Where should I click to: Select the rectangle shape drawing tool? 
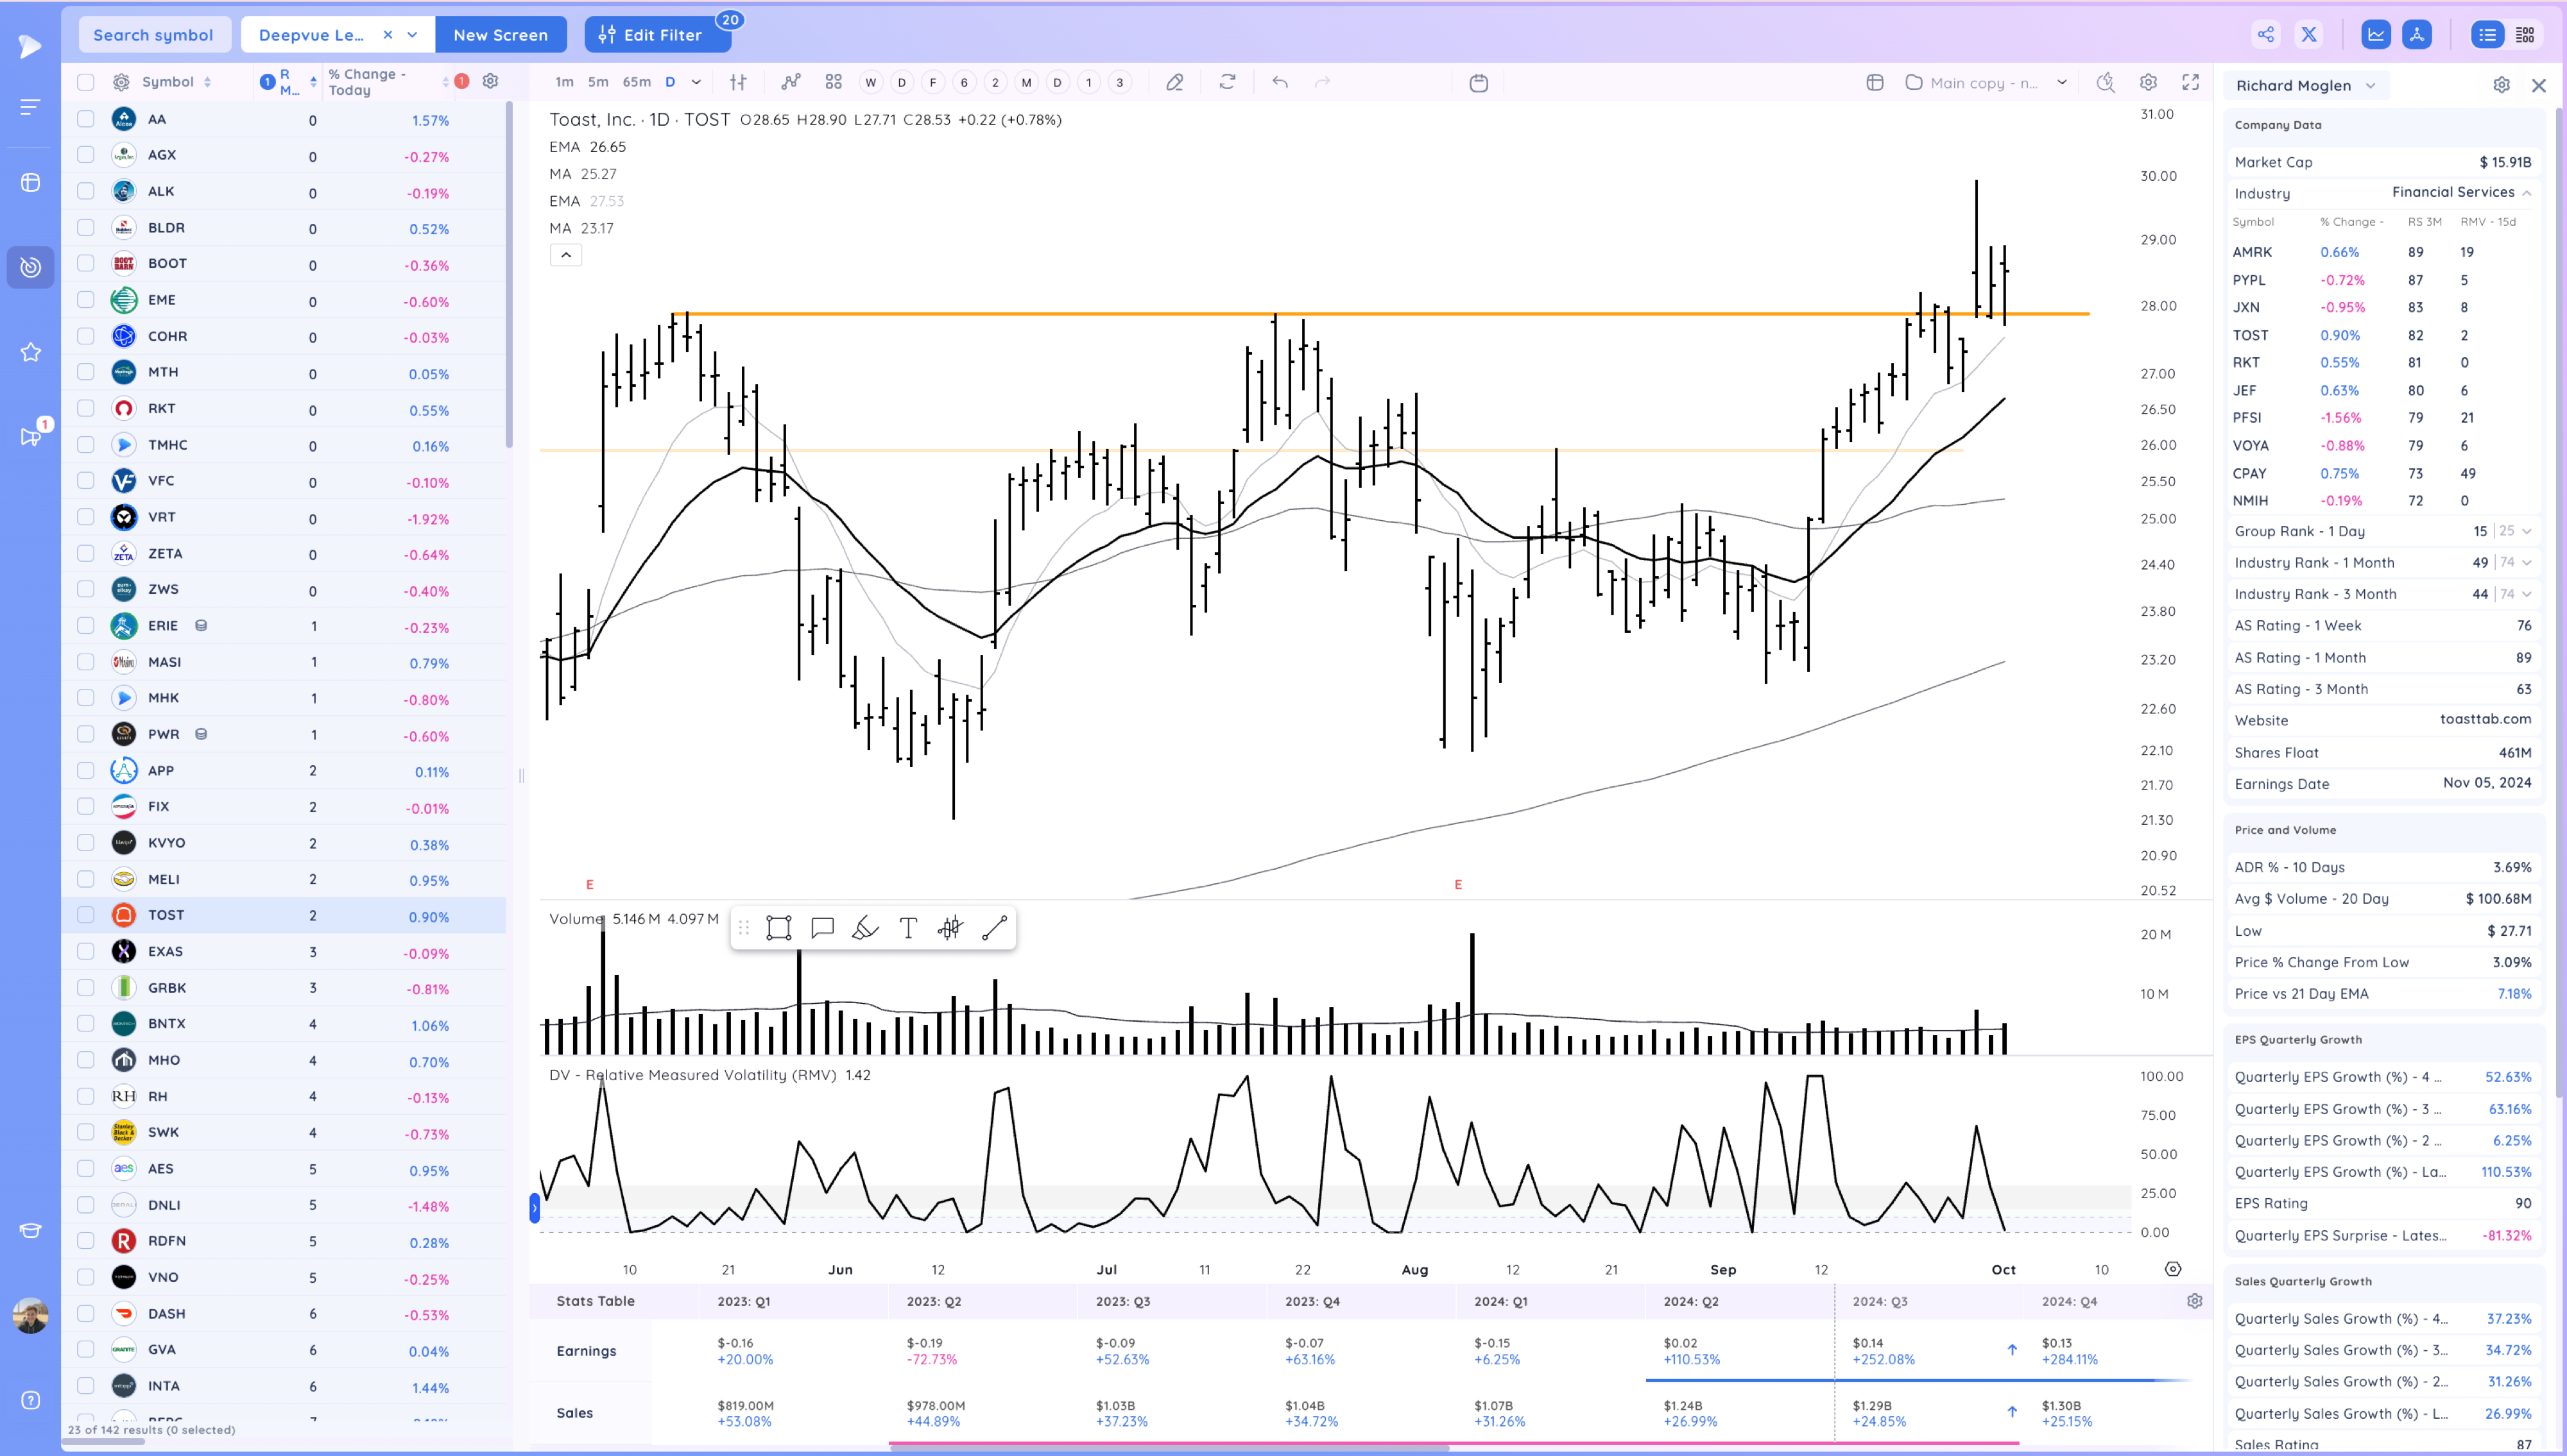coord(778,928)
